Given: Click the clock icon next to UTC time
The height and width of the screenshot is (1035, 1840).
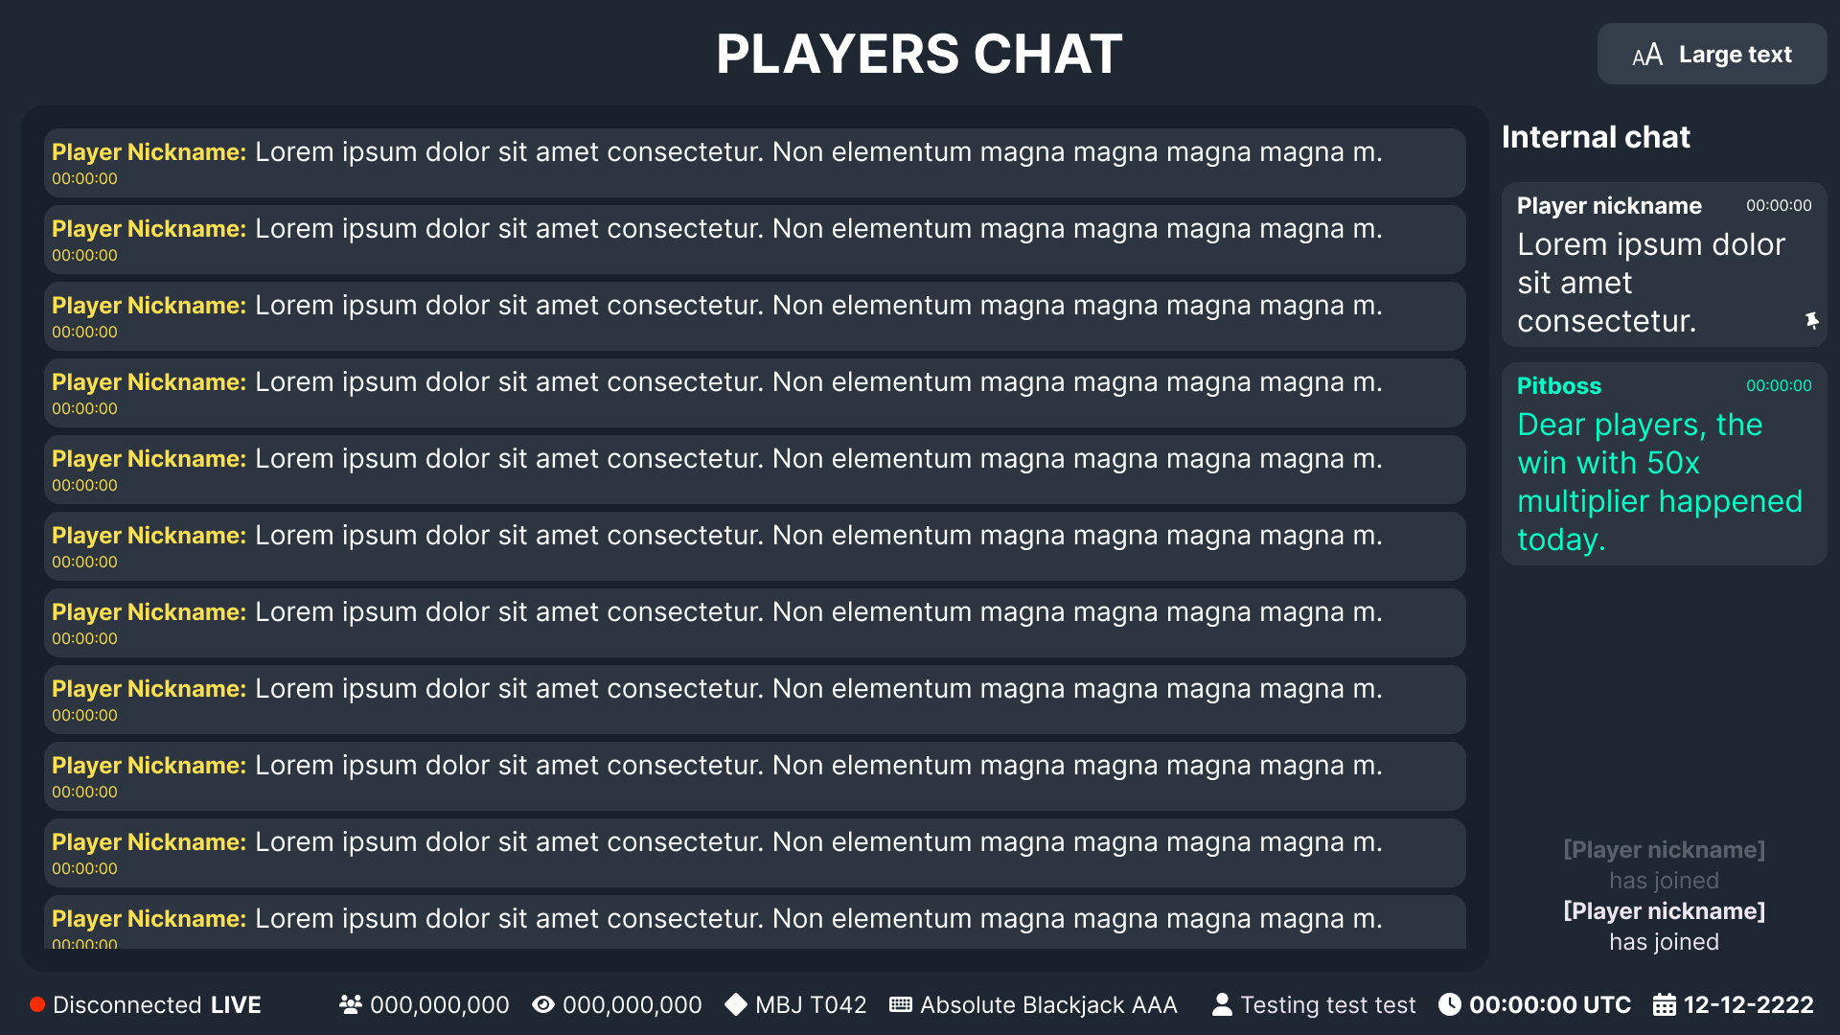Looking at the screenshot, I should 1451,1004.
